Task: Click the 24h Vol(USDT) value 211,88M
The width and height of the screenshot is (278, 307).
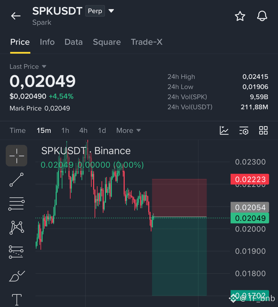Action: pyautogui.click(x=254, y=107)
